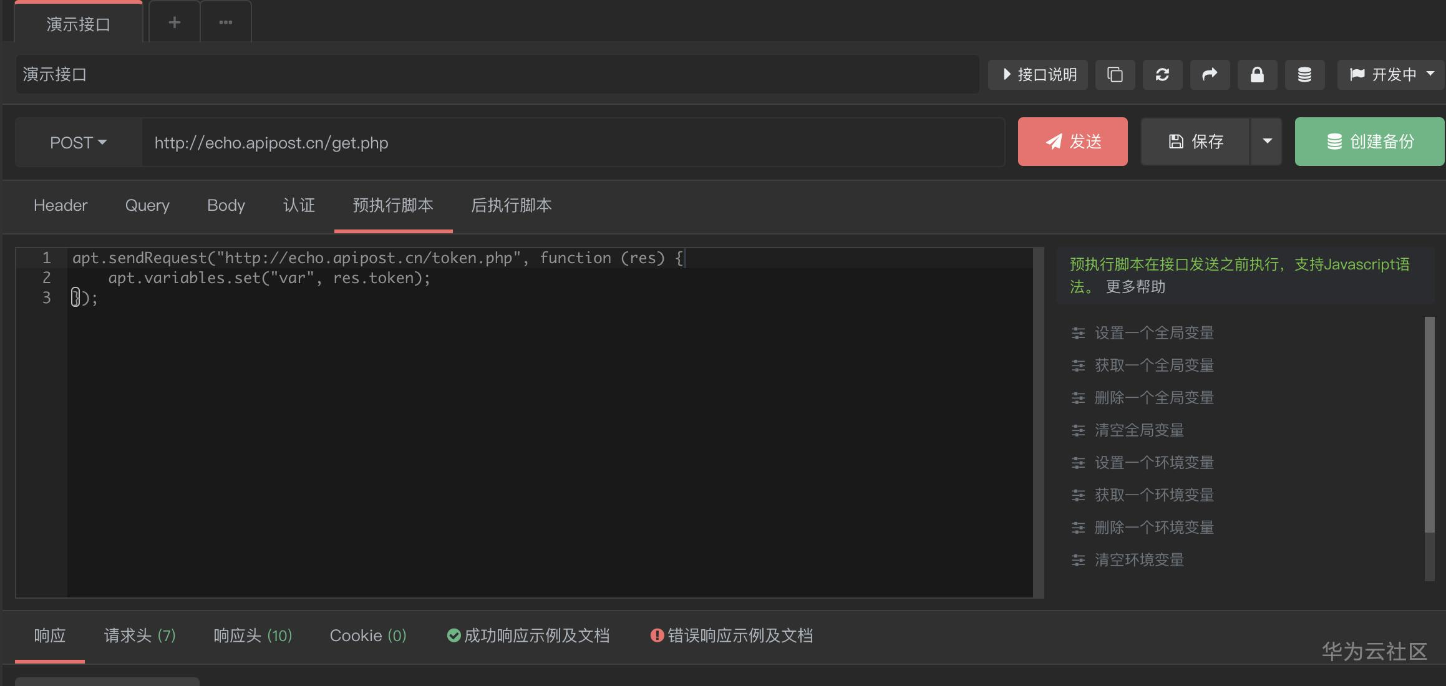Click the snippet list scrollbar
This screenshot has height=686, width=1446.
point(1429,424)
